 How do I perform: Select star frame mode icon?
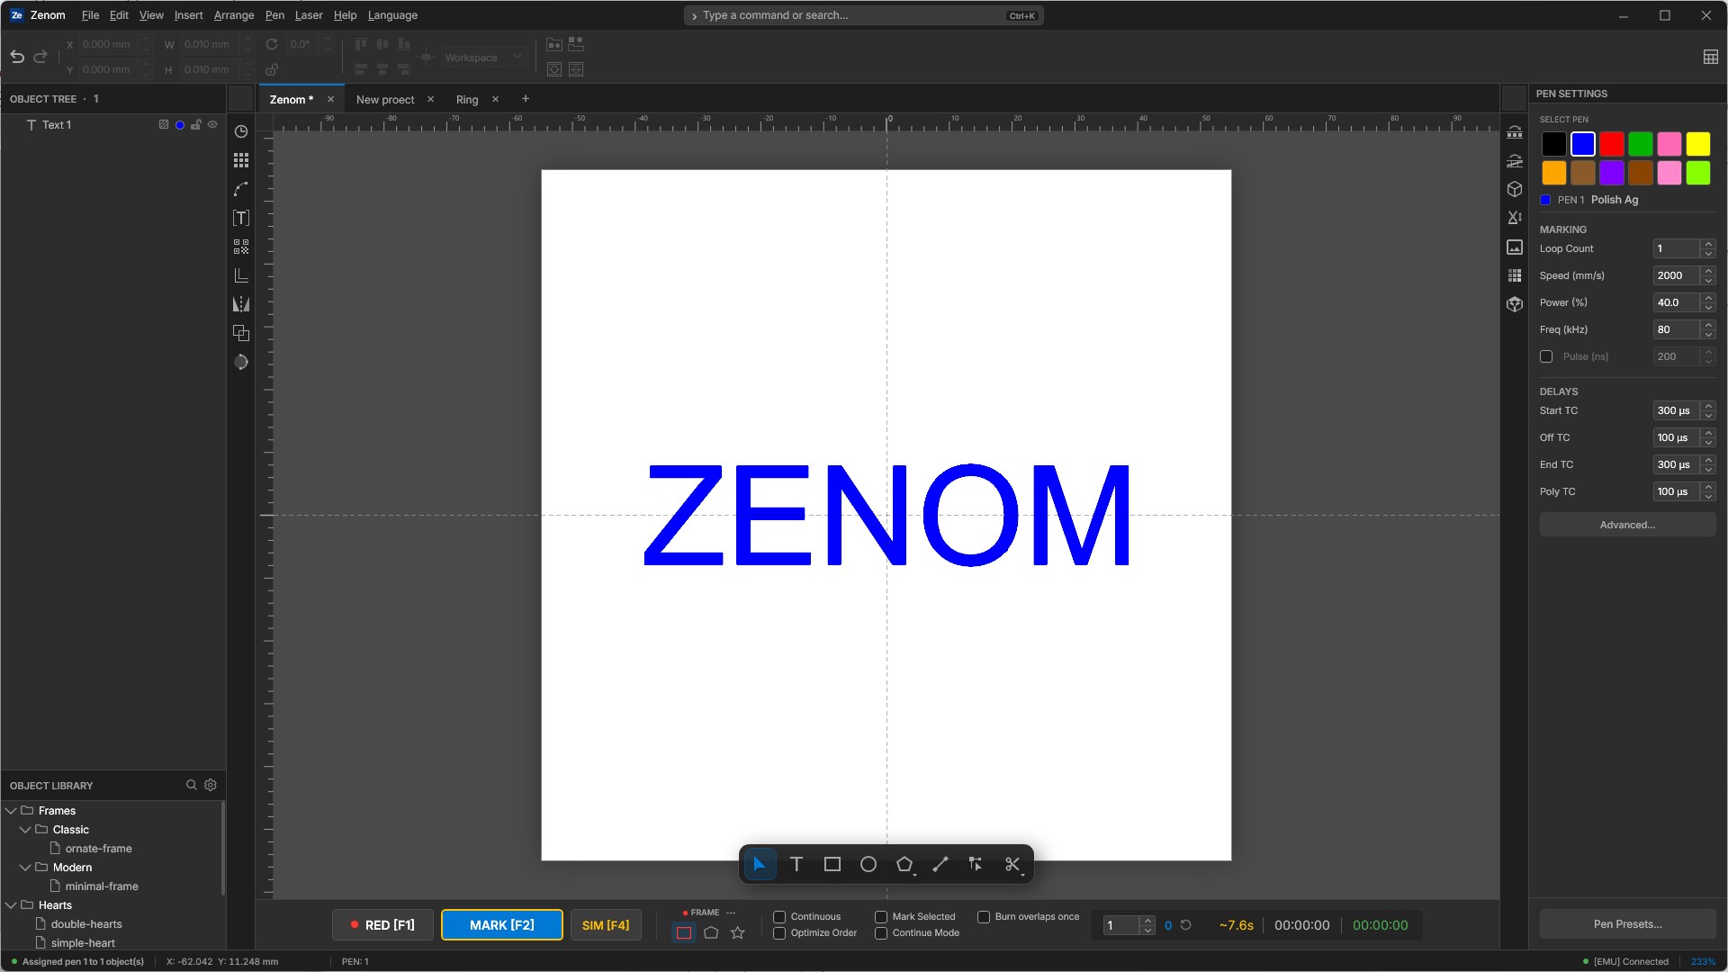point(738,932)
